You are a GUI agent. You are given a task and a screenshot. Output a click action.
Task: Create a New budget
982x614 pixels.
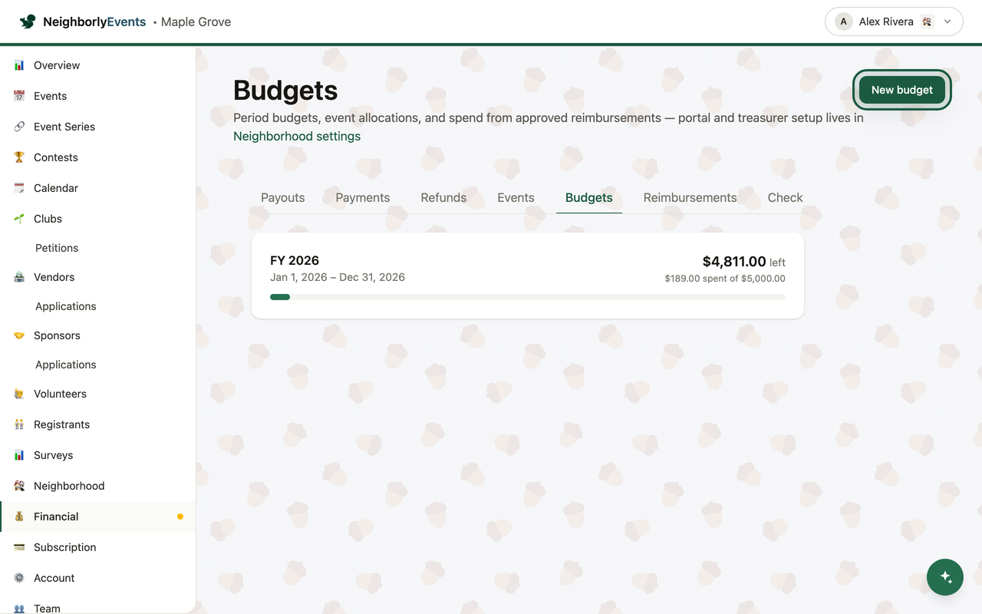point(902,90)
